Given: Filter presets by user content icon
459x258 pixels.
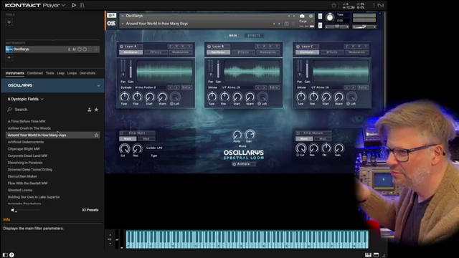Looking at the screenshot, I should click(x=89, y=110).
